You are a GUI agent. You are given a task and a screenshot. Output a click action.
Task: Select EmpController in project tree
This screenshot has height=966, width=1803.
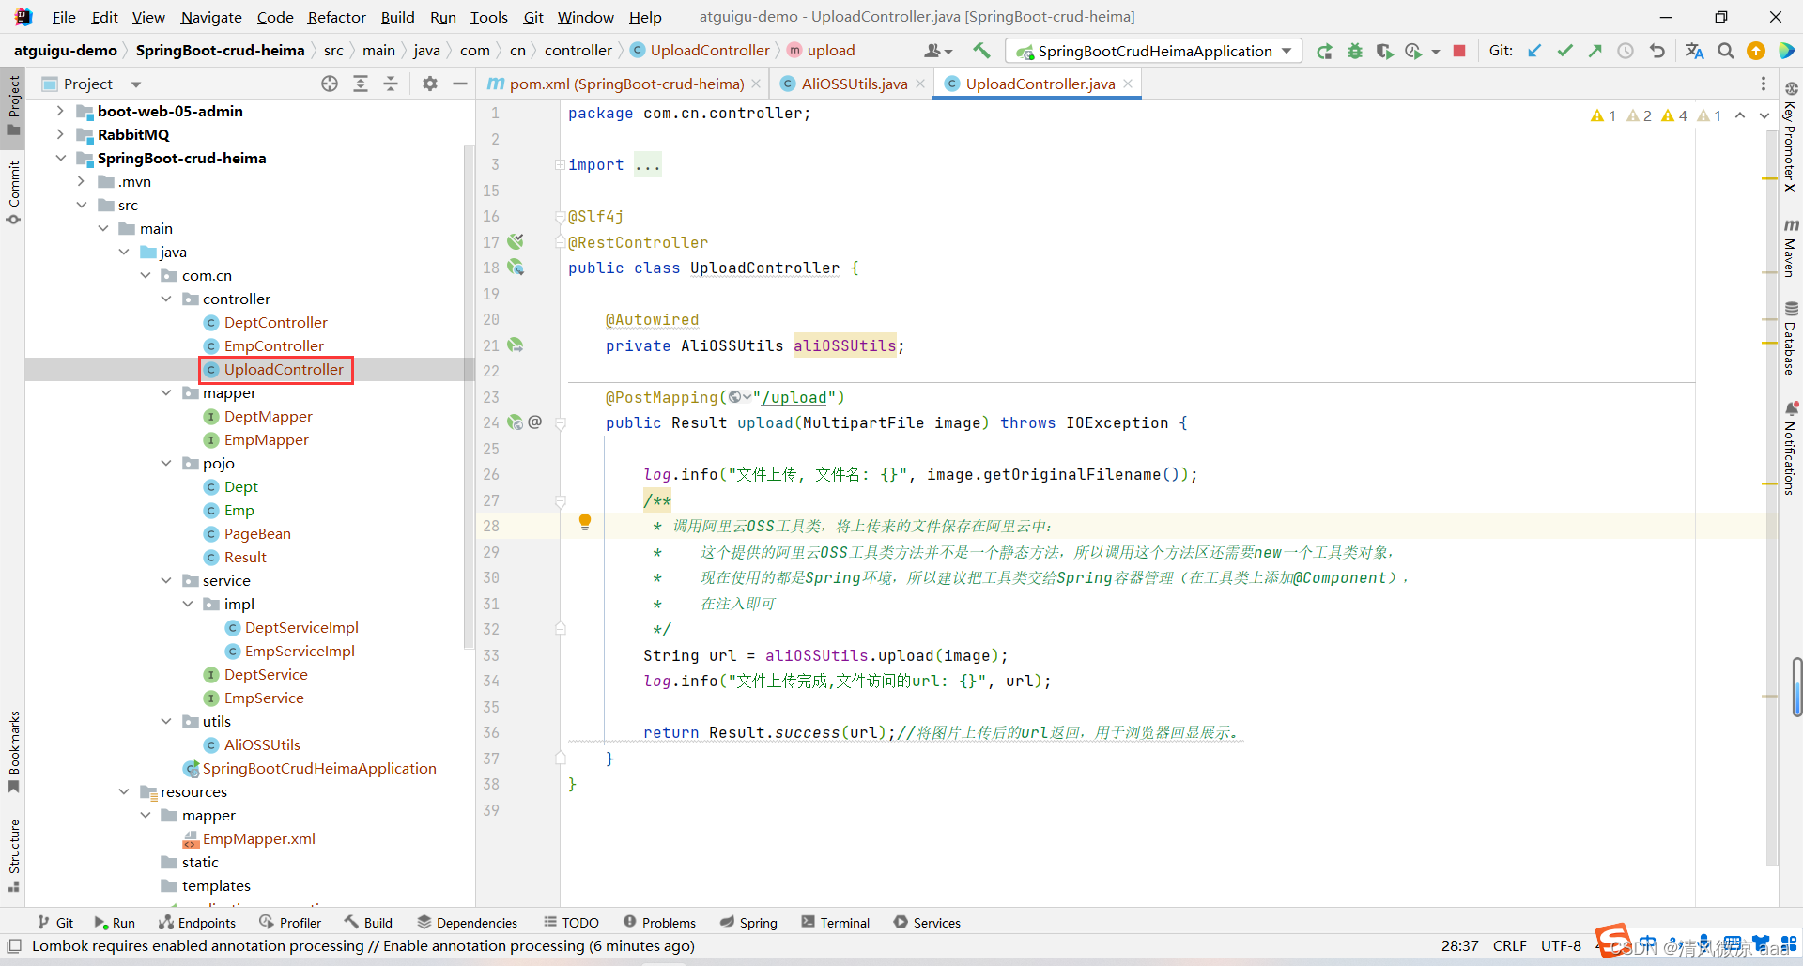click(273, 345)
